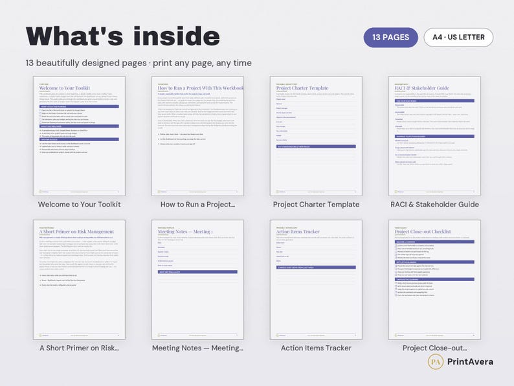Open the How to Run a Project thumbnail
This screenshot has height=386, width=514.
(197, 136)
